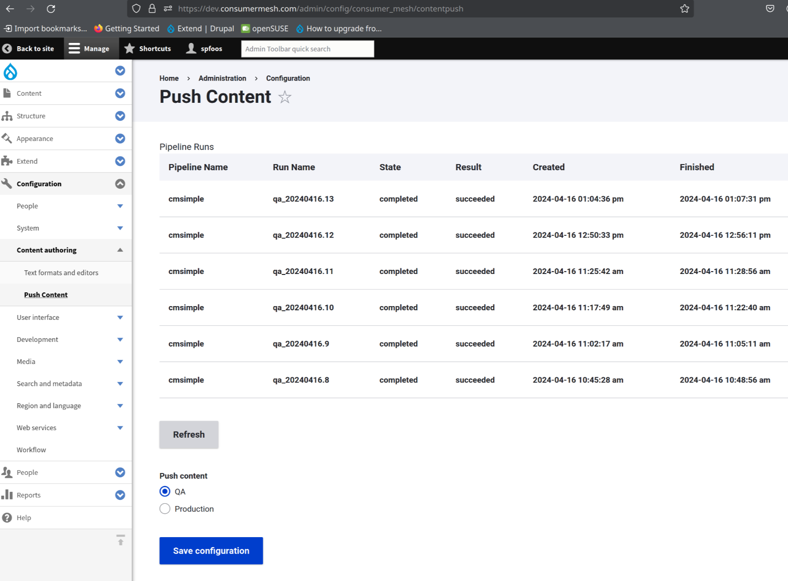Expand Region and language submenu arrow
788x581 pixels.
click(x=120, y=406)
